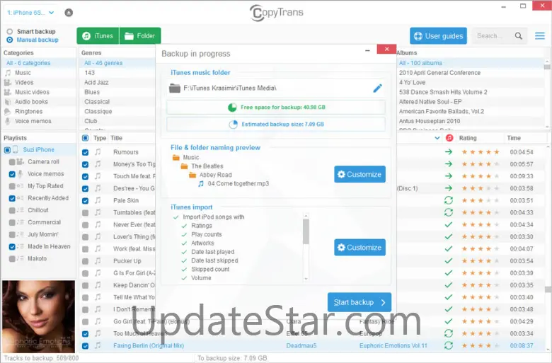Click the eject device icon
Image resolution: width=552 pixels, height=363 pixels.
click(x=69, y=13)
